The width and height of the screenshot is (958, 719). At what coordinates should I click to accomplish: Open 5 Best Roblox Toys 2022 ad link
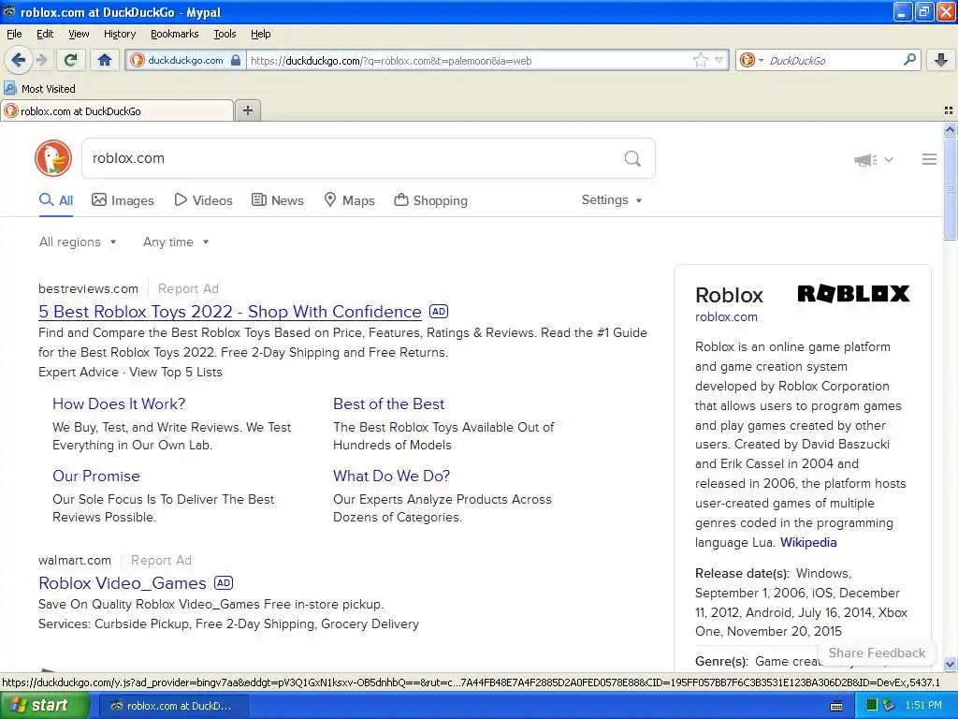tap(230, 311)
